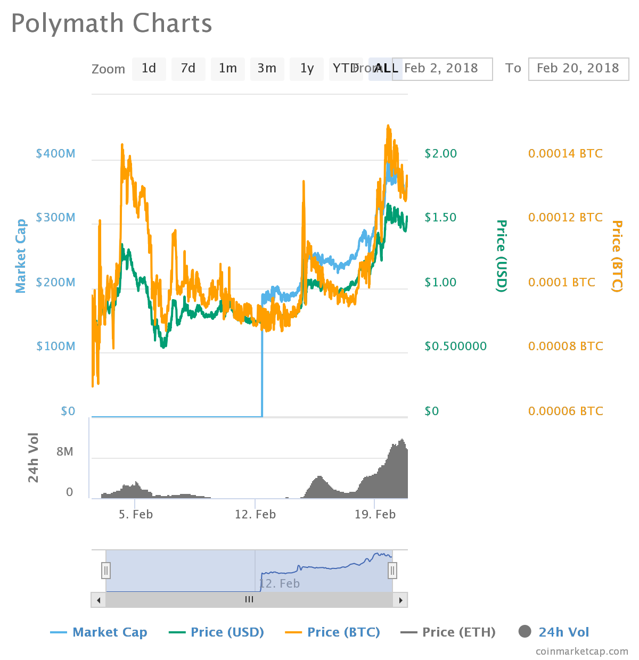Image resolution: width=639 pixels, height=660 pixels.
Task: Click the $0.500000 price axis label
Action: pos(455,346)
